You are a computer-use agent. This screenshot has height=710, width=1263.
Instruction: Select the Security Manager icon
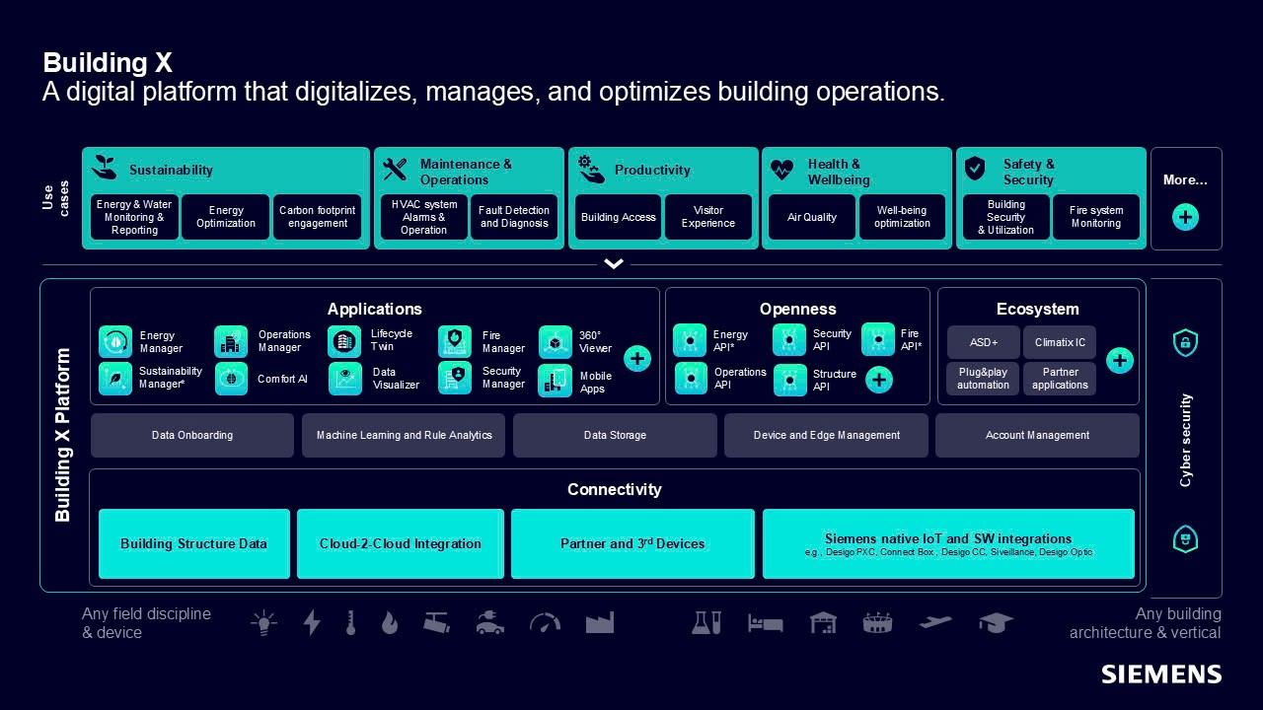pyautogui.click(x=455, y=379)
